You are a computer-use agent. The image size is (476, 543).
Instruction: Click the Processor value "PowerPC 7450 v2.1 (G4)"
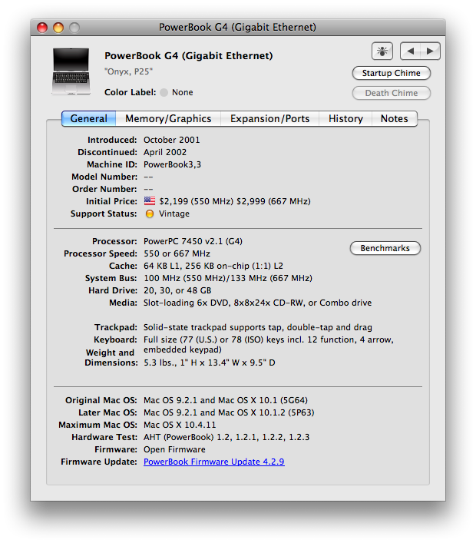[193, 241]
